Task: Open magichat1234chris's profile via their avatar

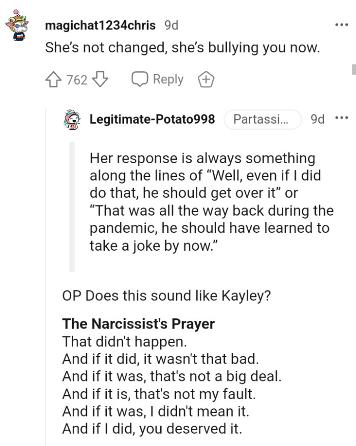Action: pos(17,24)
